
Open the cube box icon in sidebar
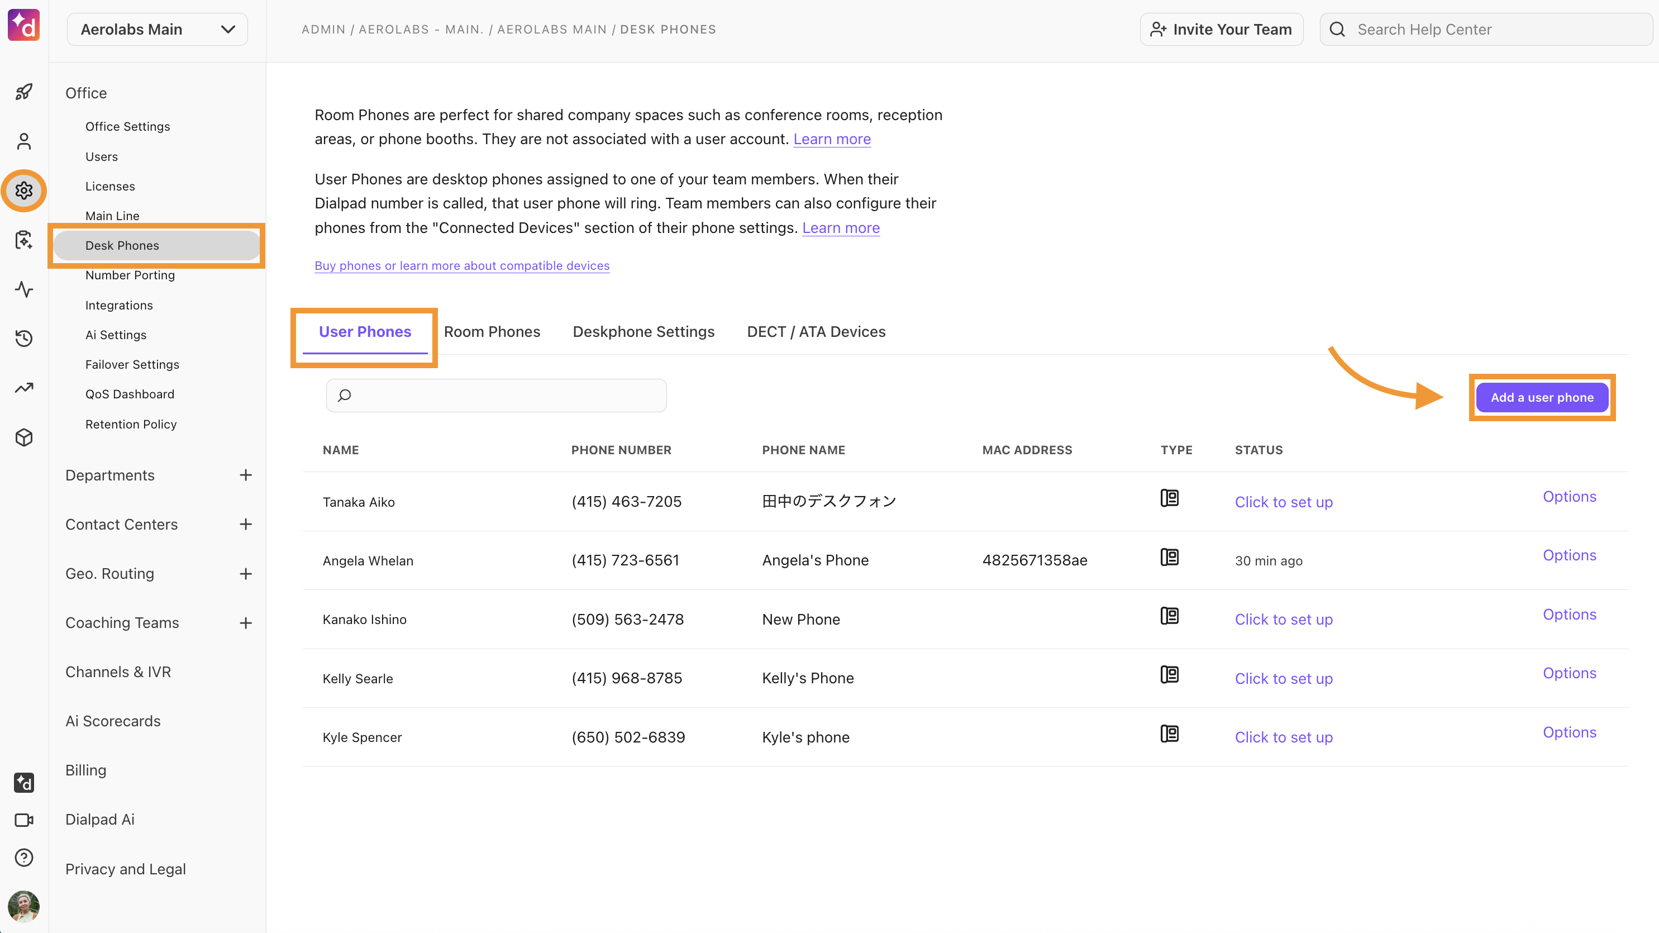point(24,437)
